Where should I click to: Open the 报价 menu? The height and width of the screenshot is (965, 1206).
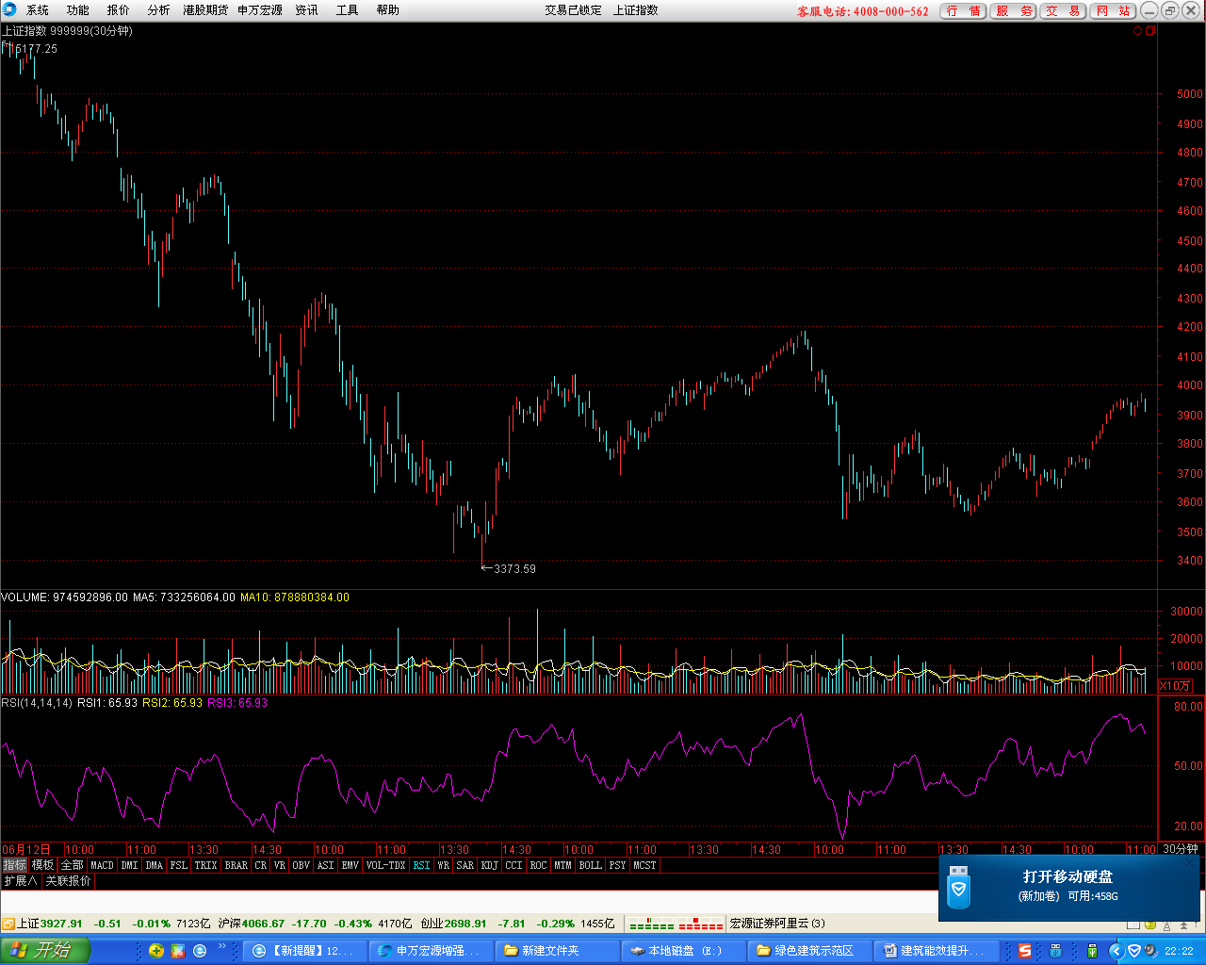[x=119, y=10]
